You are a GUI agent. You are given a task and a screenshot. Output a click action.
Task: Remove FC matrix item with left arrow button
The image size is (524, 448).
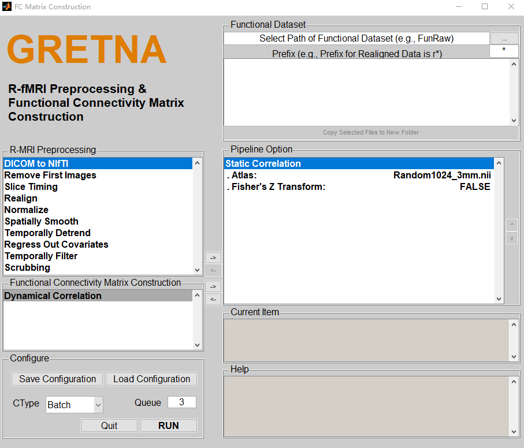(213, 300)
